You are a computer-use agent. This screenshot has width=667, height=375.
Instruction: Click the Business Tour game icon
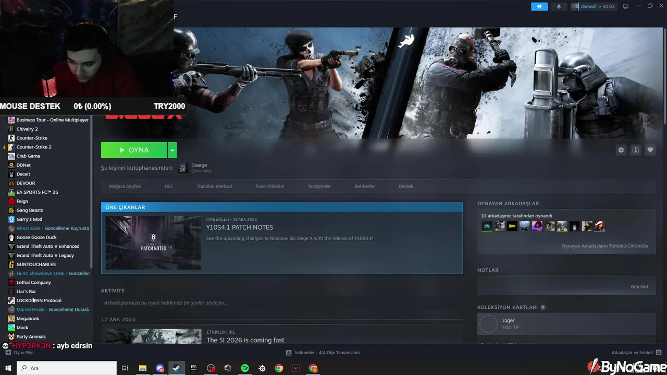click(11, 120)
